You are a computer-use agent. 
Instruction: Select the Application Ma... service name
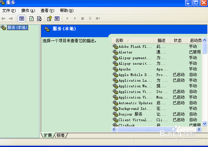pos(135,86)
